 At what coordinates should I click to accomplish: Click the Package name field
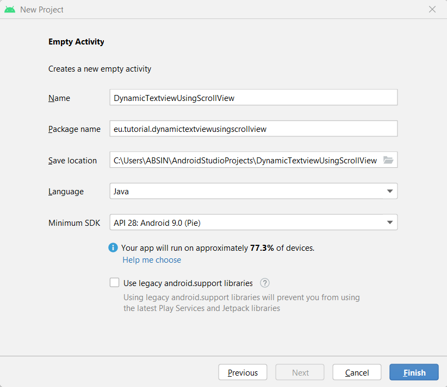[253, 128]
